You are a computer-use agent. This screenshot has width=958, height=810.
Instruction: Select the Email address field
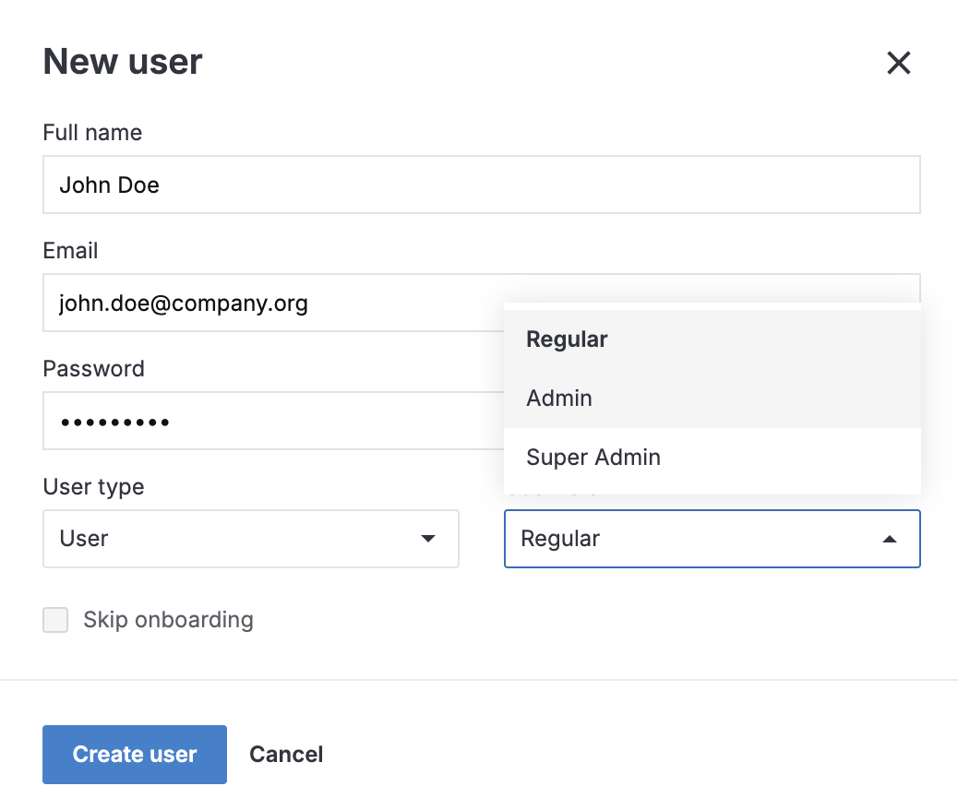(277, 303)
